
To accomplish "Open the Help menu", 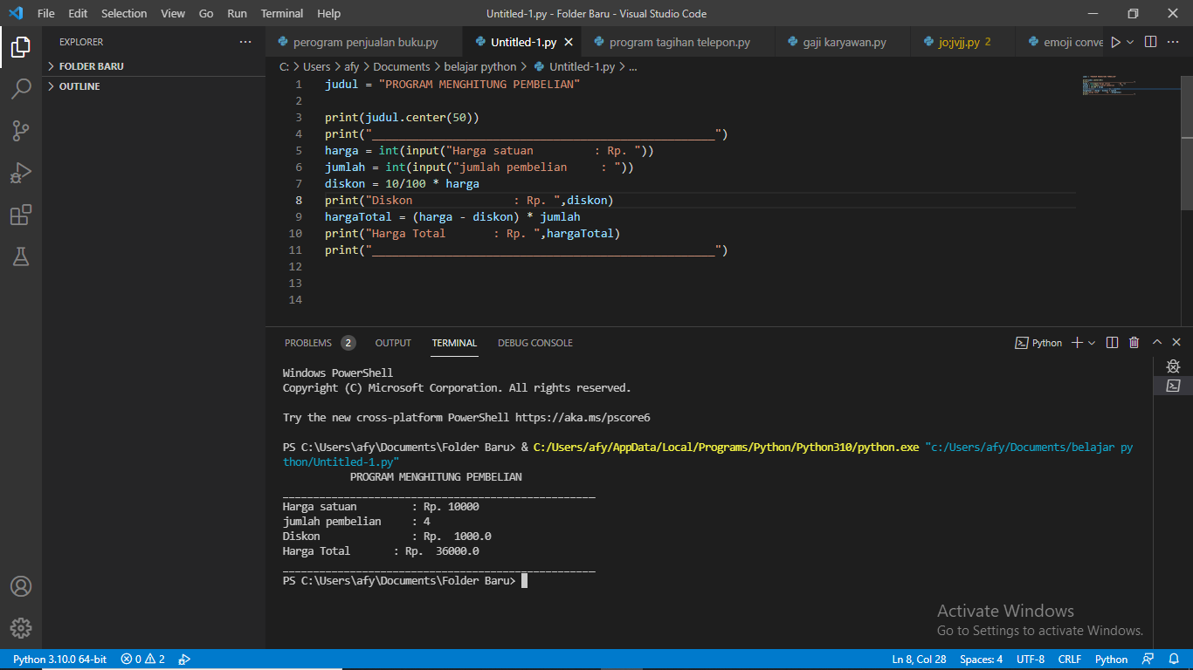I will (x=329, y=13).
